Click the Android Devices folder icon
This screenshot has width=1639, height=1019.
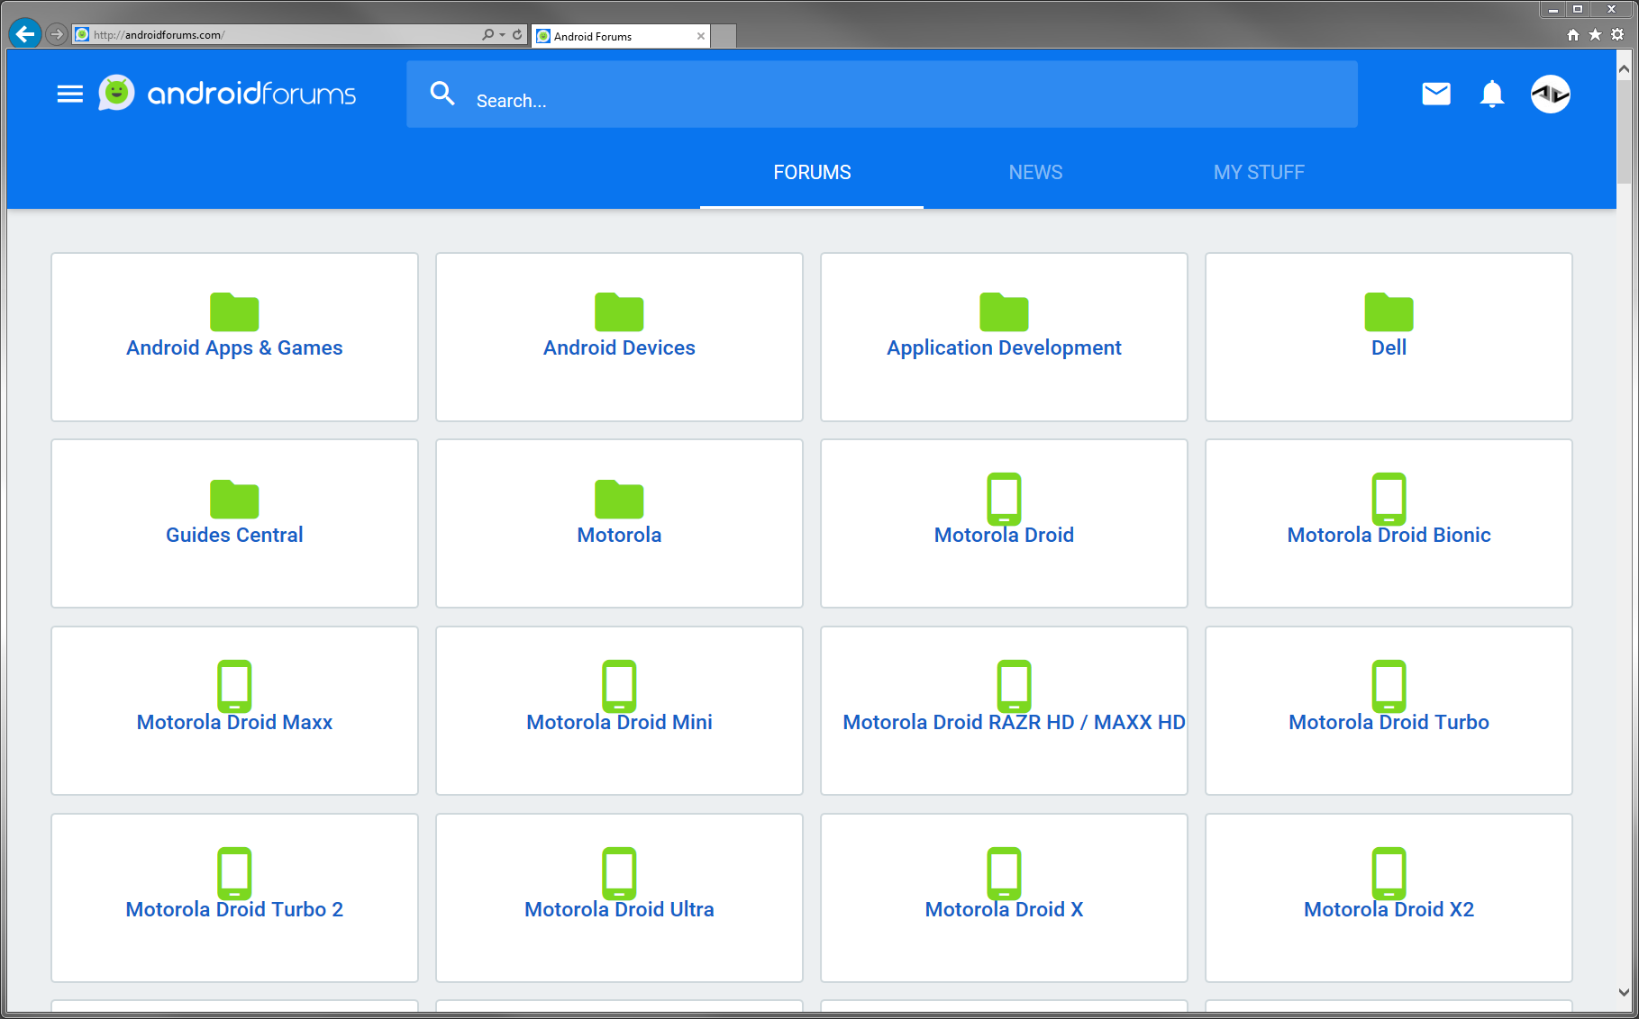point(619,311)
